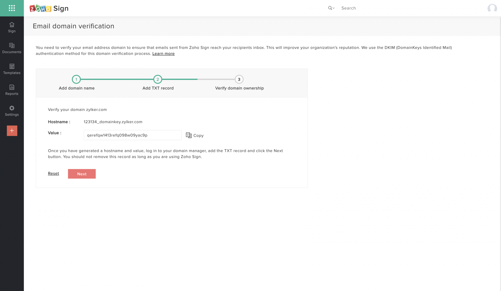Click the hostname value input field
The height and width of the screenshot is (291, 501).
[133, 135]
